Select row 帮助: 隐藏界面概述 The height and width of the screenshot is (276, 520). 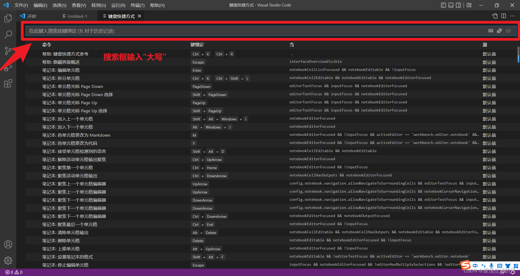coord(271,62)
